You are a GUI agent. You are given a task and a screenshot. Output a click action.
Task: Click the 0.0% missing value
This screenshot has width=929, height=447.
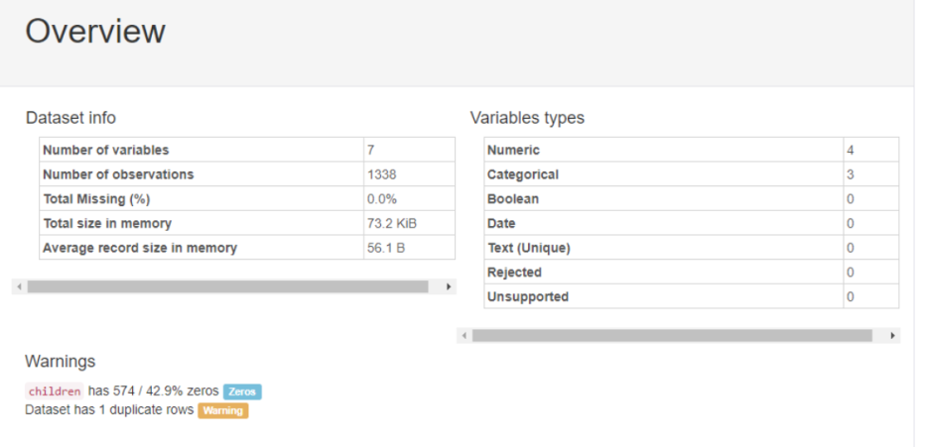(x=381, y=199)
